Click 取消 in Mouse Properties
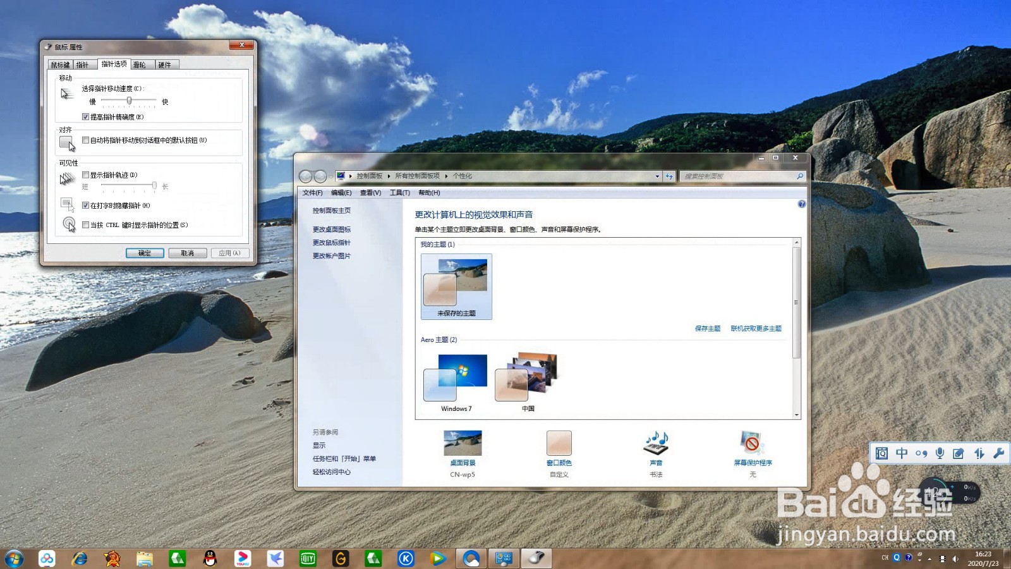Screen dimensions: 1011x569 click(x=188, y=253)
